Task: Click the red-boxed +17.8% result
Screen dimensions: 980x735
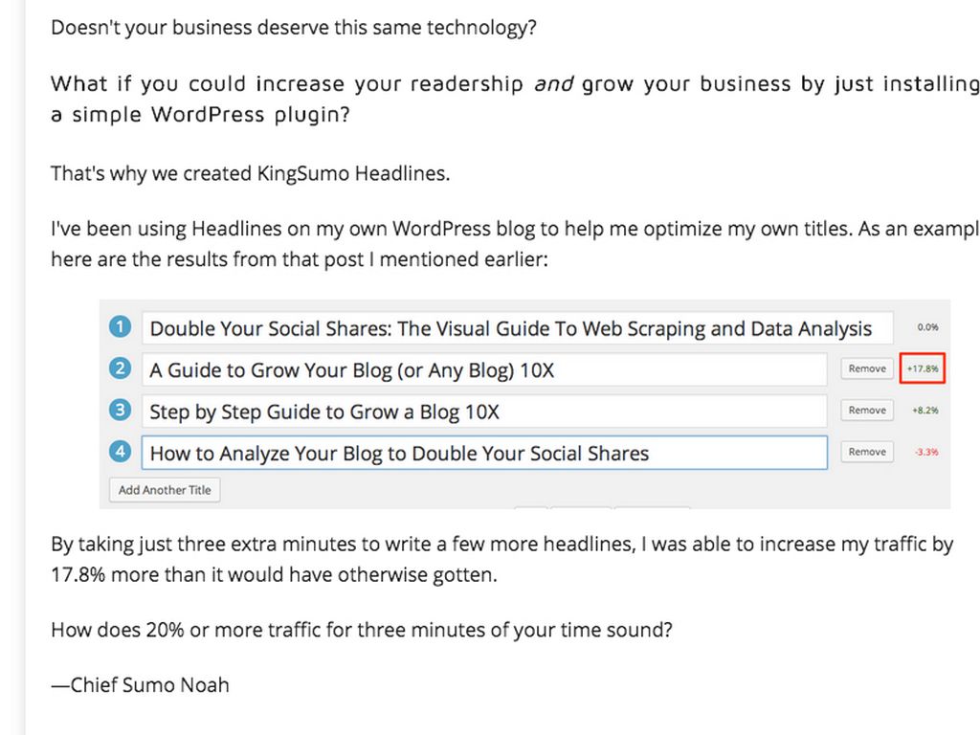Action: (924, 368)
